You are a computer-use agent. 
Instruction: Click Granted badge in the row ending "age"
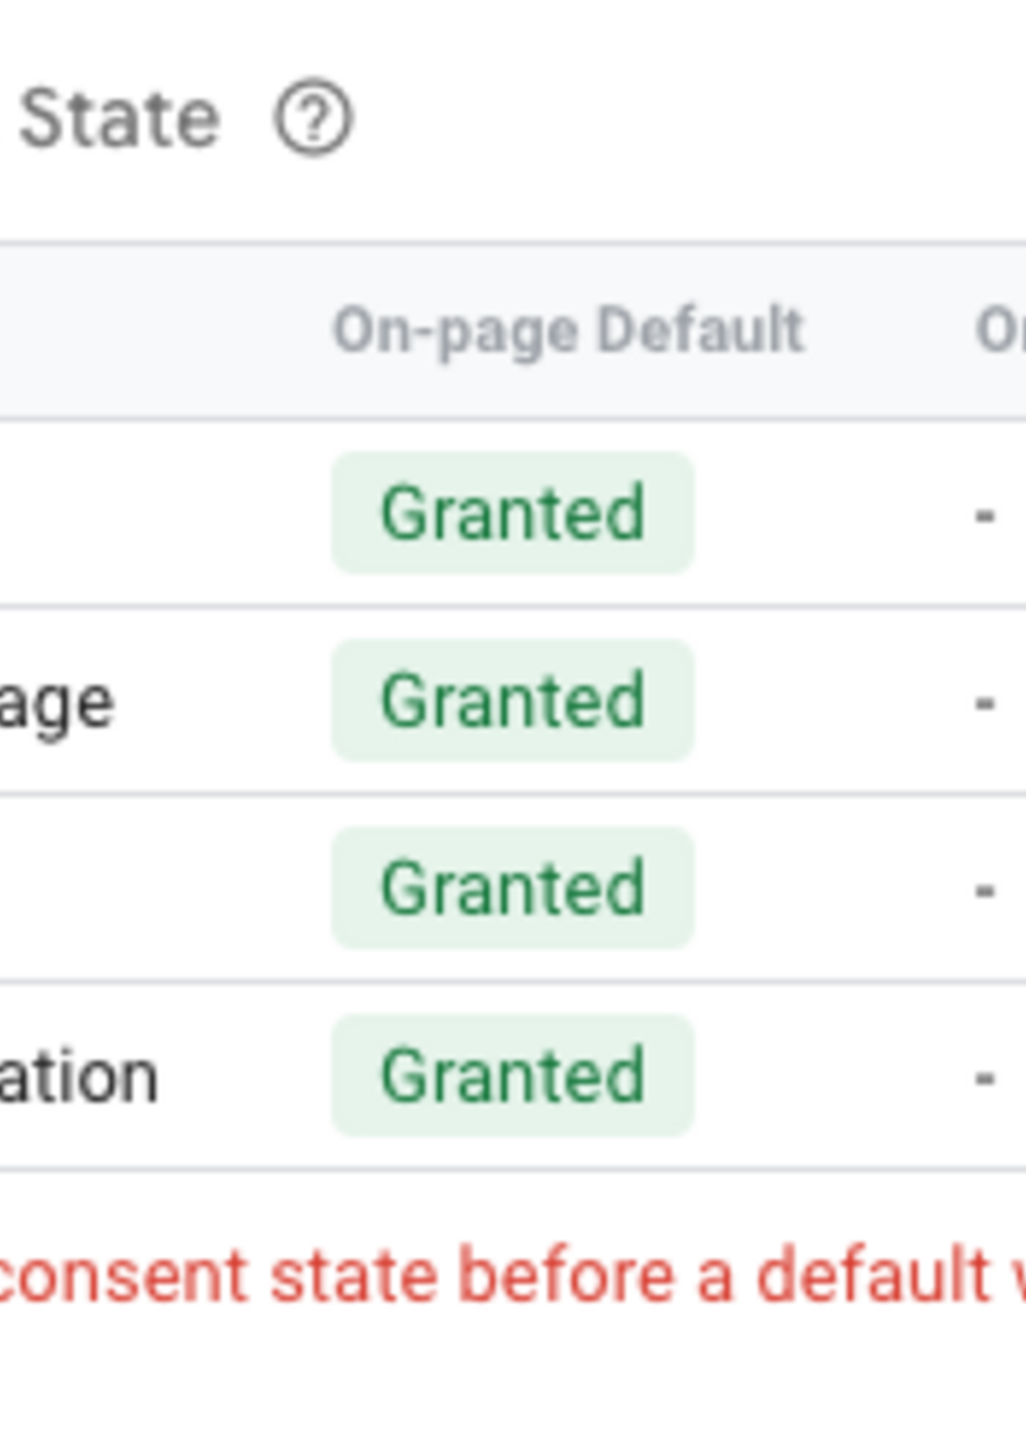click(x=512, y=700)
